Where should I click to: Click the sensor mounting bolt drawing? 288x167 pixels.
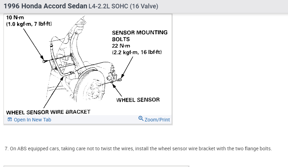pos(120,80)
